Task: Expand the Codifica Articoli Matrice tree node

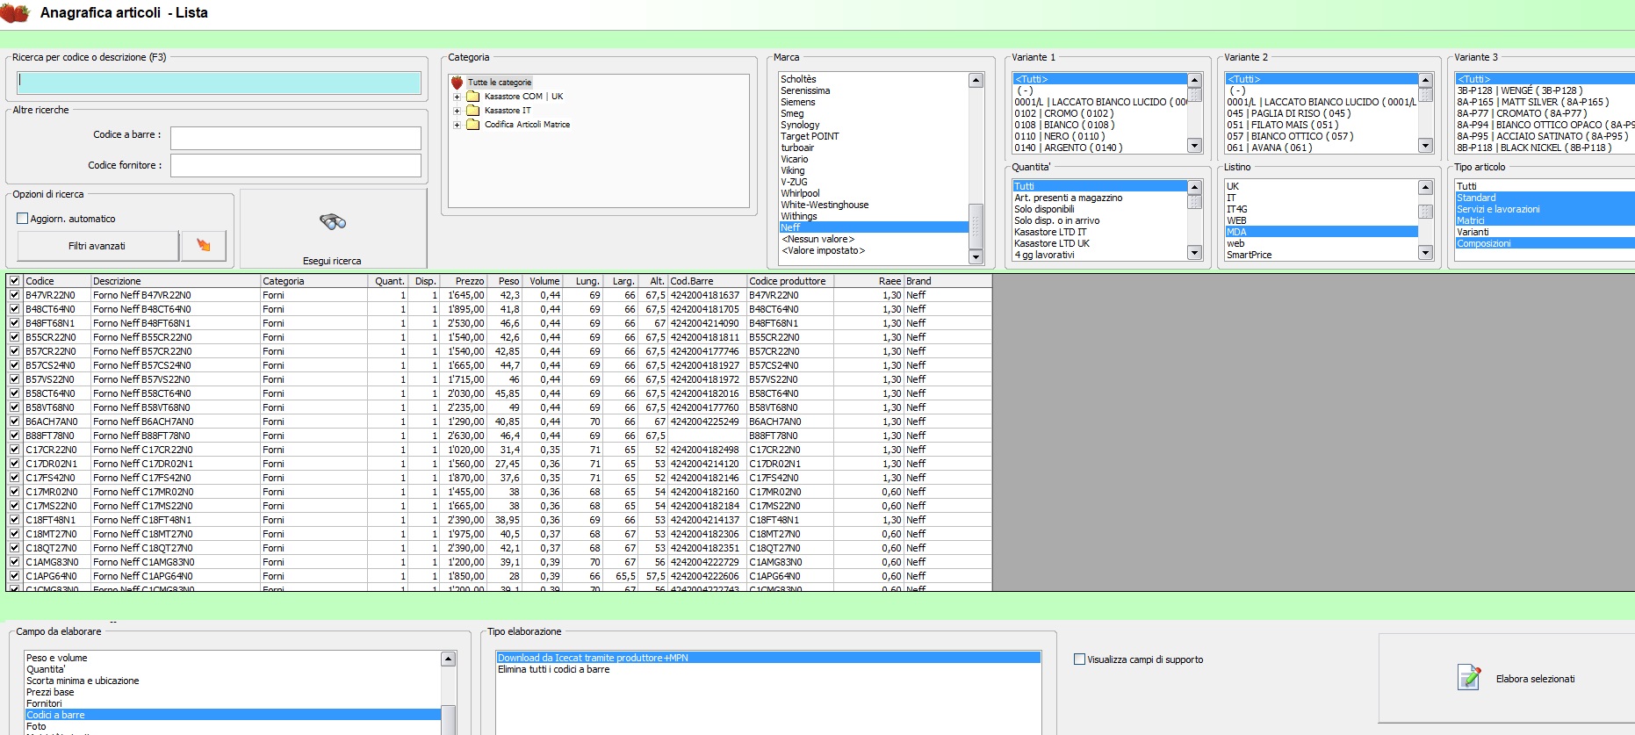Action: (x=457, y=125)
